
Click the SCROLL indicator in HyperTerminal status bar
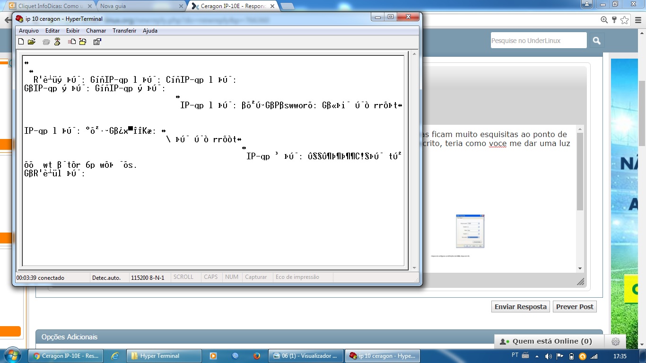click(183, 277)
